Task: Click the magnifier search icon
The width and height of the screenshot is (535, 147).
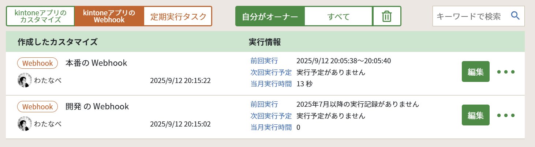Action: (515, 16)
